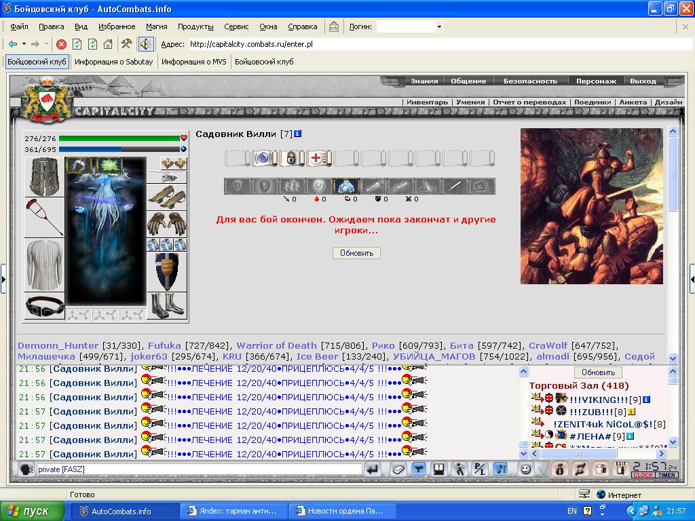
Task: Toggle the P/L chat mode icon
Action: coord(480,469)
